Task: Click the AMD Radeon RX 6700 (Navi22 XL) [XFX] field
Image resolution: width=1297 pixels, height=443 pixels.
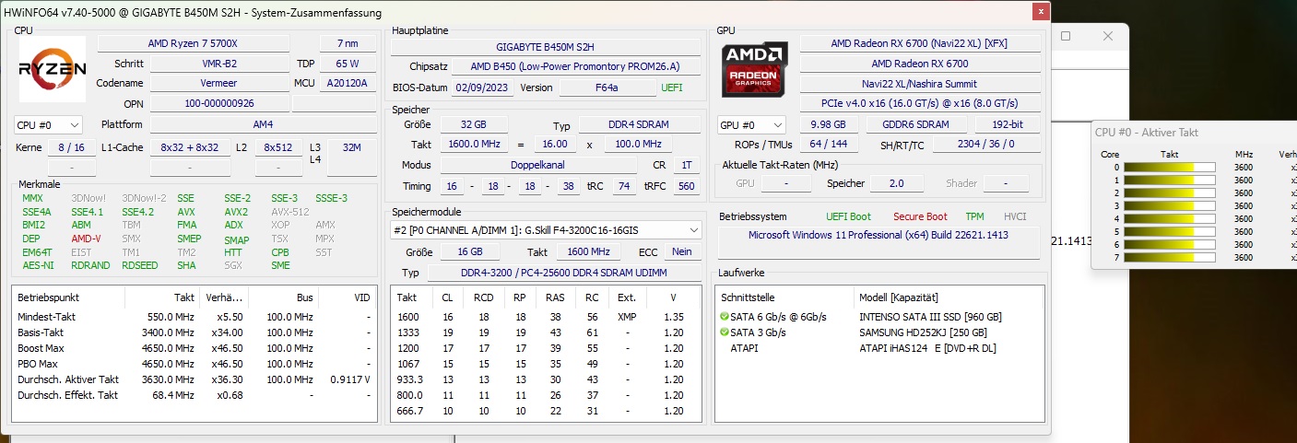Action: tap(920, 43)
